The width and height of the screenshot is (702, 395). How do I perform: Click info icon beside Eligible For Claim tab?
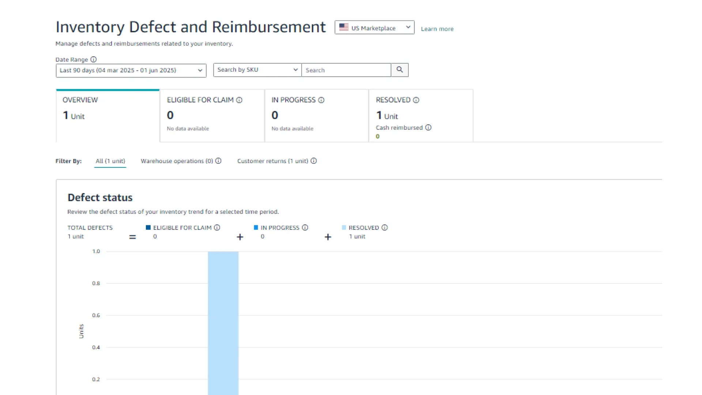[x=239, y=100]
